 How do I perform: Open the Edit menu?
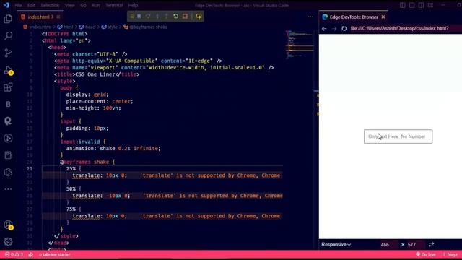[31, 5]
